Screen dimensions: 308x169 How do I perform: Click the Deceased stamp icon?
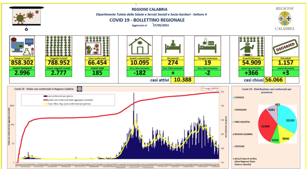[x=285, y=46]
